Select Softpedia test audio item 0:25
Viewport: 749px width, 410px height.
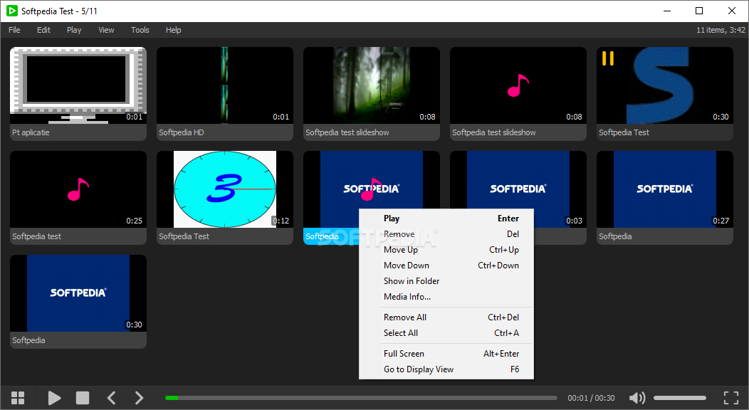click(78, 189)
